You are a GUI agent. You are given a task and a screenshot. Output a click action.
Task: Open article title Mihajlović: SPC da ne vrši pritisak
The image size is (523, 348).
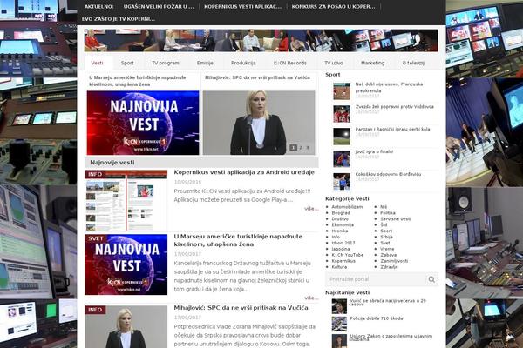click(x=241, y=308)
